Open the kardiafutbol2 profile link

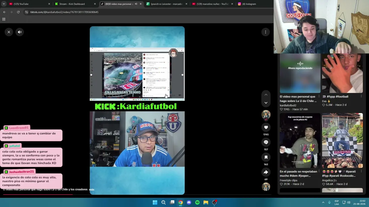pyautogui.click(x=288, y=105)
